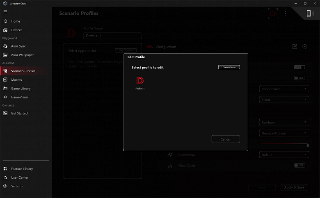320x198 pixels.
Task: Click Cancel in Edit Profile dialog
Action: pyautogui.click(x=226, y=139)
